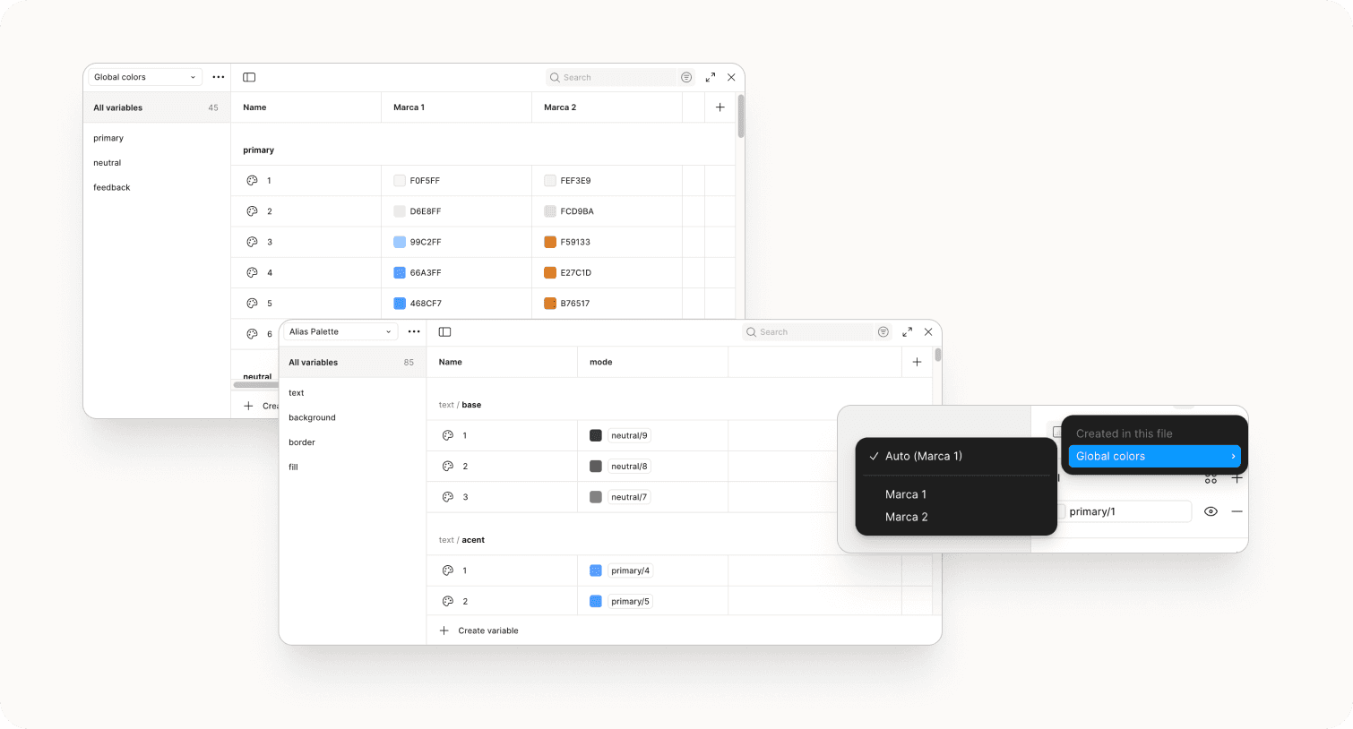Click palette icon of text/base variable 3
The height and width of the screenshot is (729, 1353).
click(448, 497)
